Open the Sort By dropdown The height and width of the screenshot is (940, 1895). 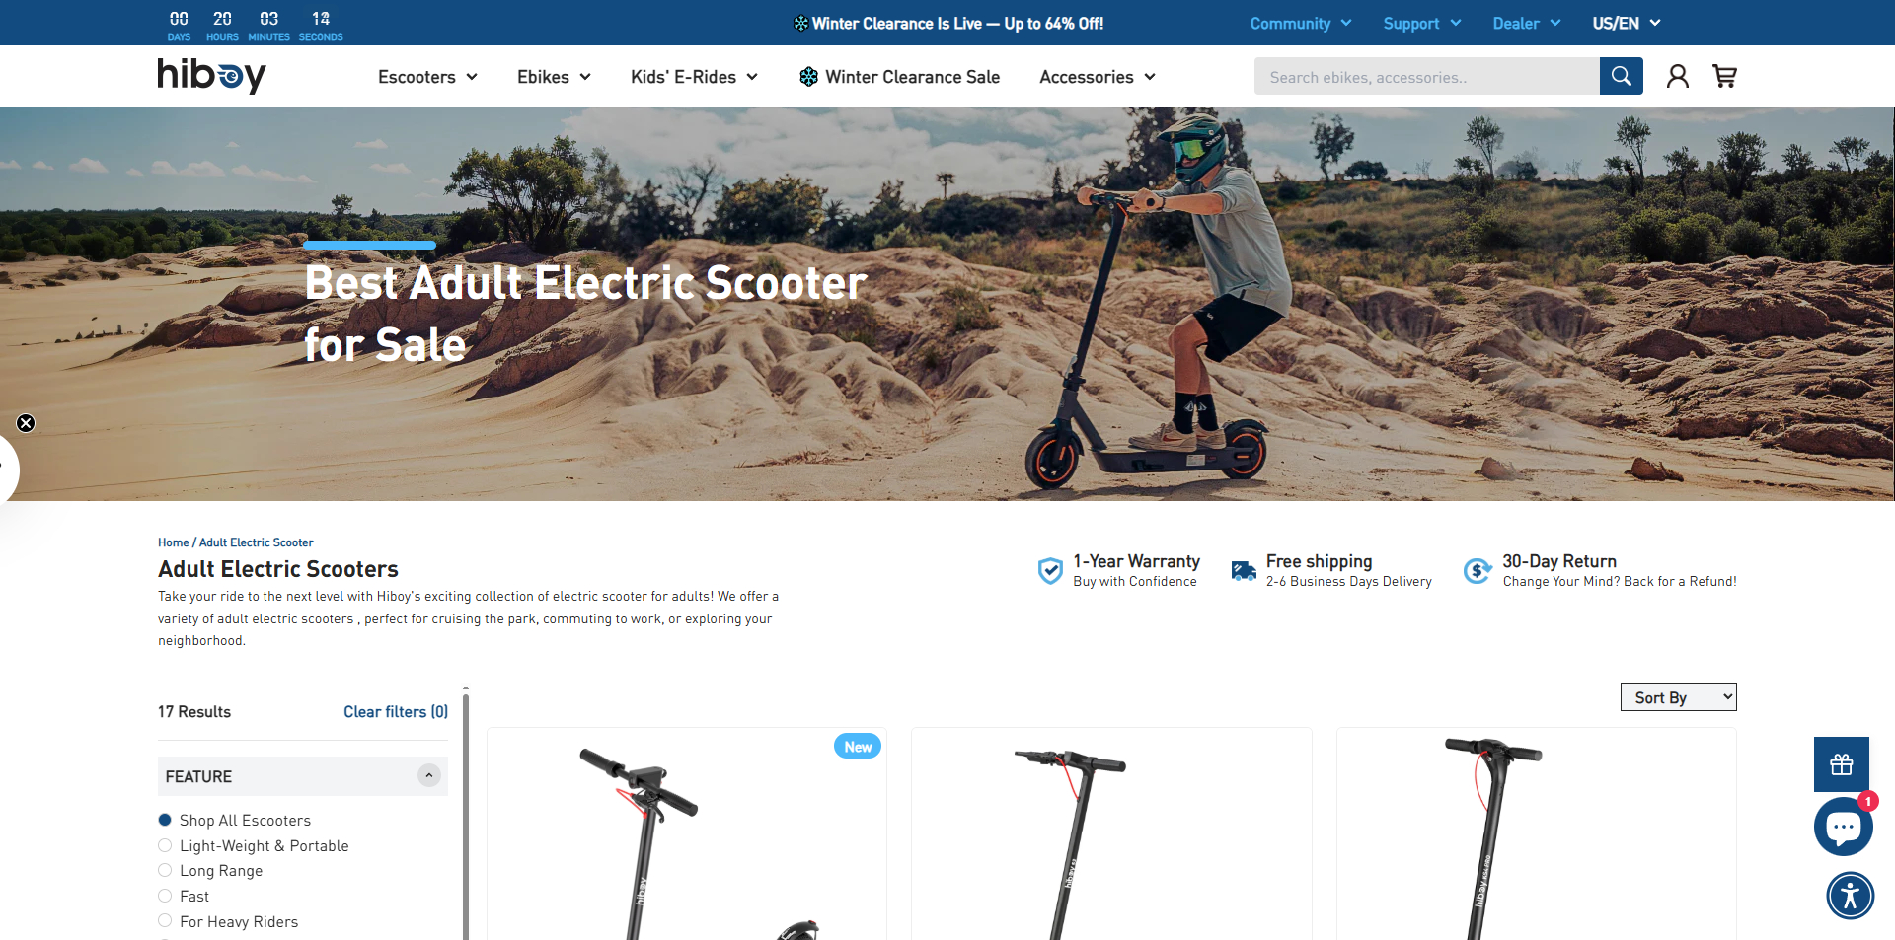pyautogui.click(x=1678, y=697)
